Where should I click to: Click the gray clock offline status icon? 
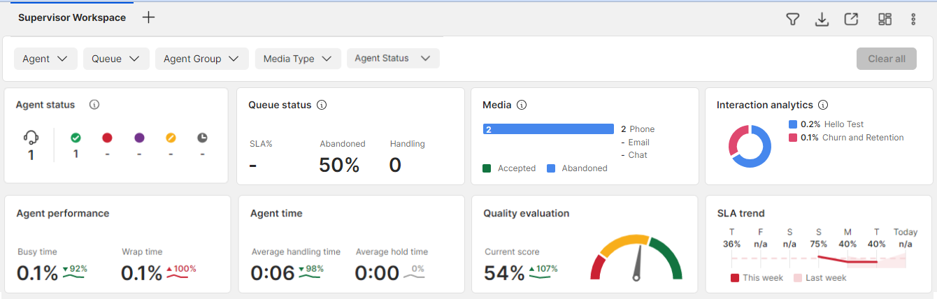tap(202, 138)
